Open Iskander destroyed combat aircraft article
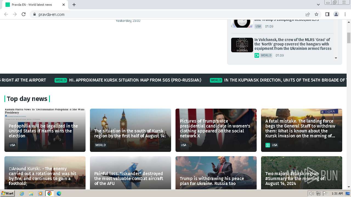This screenshot has height=197, width=351. pos(131,173)
